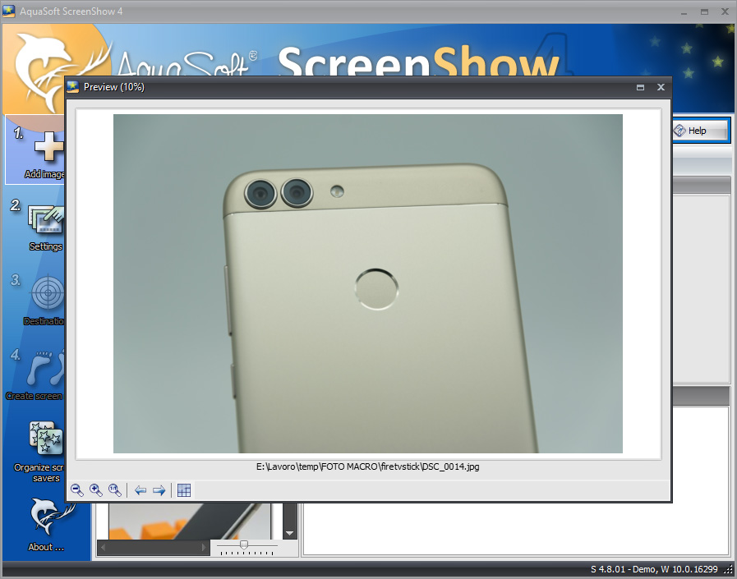Screen dimensions: 737x579
Task: Click the Help button
Action: tap(700, 131)
